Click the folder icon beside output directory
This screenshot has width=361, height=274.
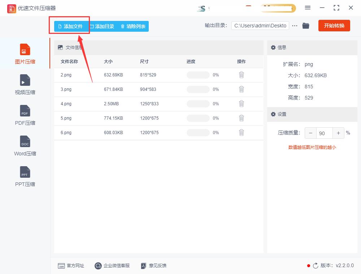pyautogui.click(x=306, y=26)
